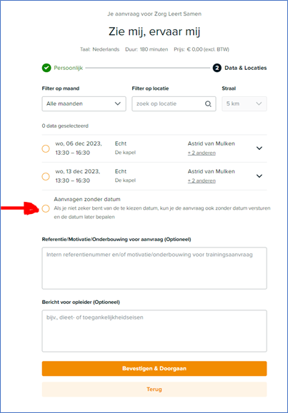This screenshot has width=288, height=413.
Task: Click the step 2 circle icon
Action: pyautogui.click(x=217, y=68)
